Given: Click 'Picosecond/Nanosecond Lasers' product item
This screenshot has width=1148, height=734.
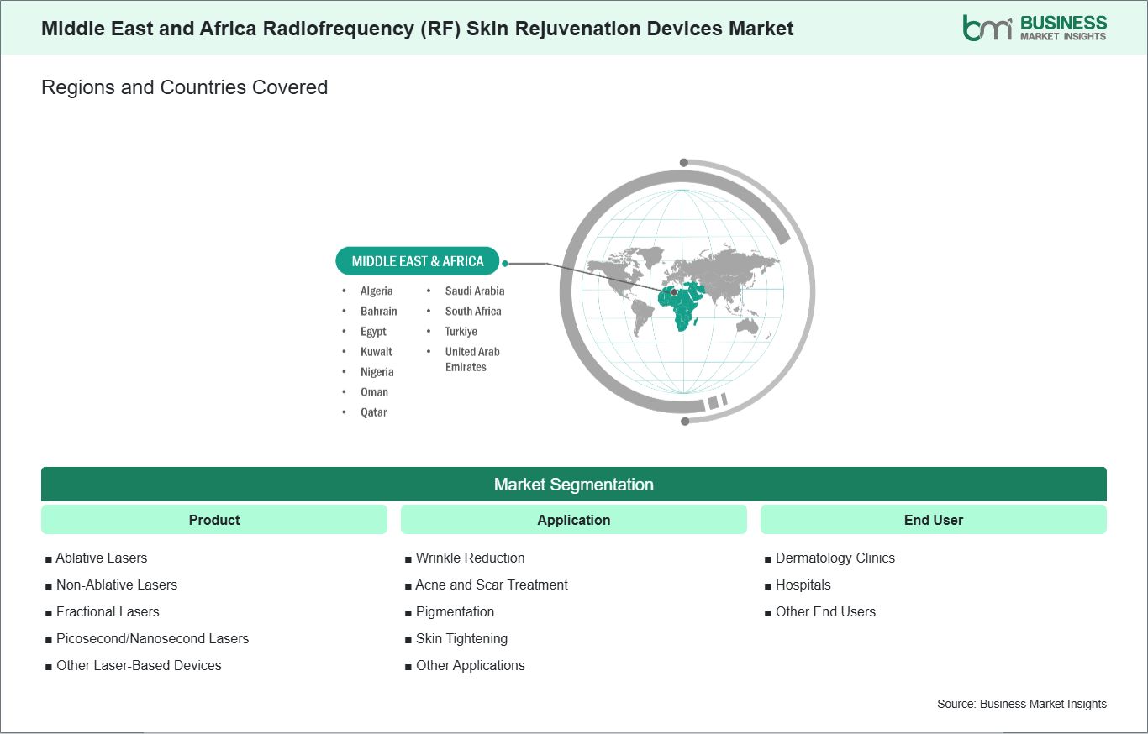Looking at the screenshot, I should tap(152, 638).
